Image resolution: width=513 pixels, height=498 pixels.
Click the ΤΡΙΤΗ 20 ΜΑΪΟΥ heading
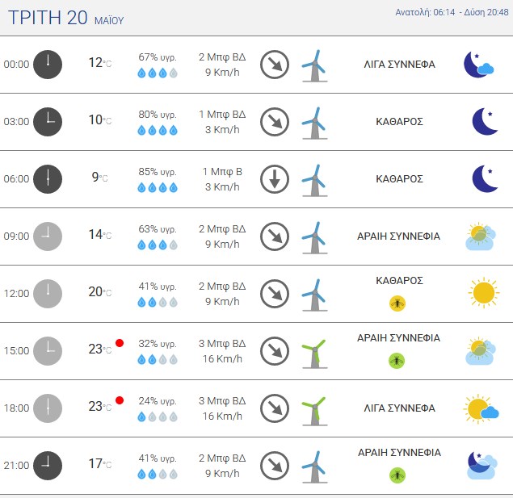[65, 18]
